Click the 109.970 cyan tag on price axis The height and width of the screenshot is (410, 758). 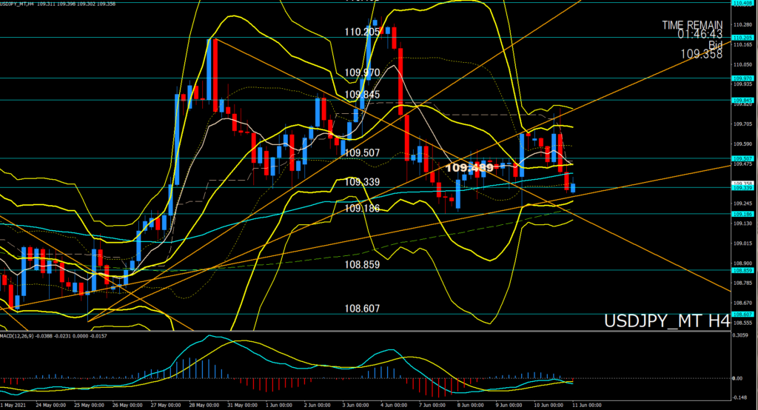[x=742, y=78]
